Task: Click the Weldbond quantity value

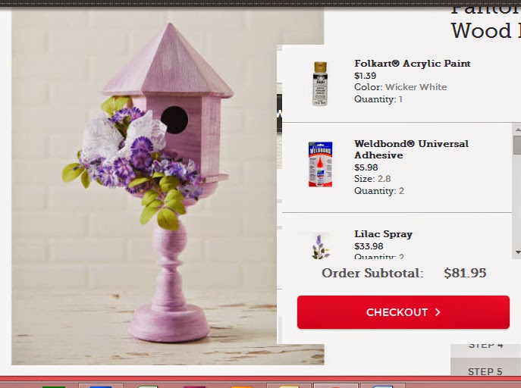Action: click(401, 191)
